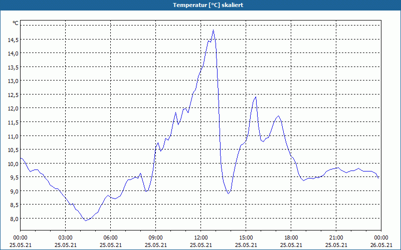Click the 26.05.21 date label
This screenshot has width=401, height=250.
pyautogui.click(x=381, y=245)
